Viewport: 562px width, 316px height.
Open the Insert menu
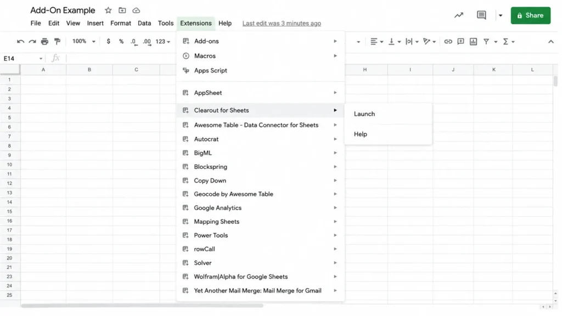[95, 23]
